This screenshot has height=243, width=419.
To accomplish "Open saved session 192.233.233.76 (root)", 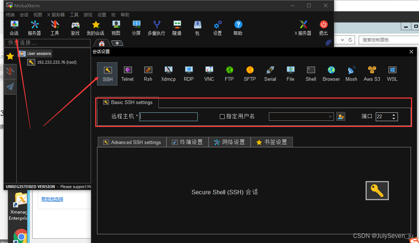I will 52,62.
